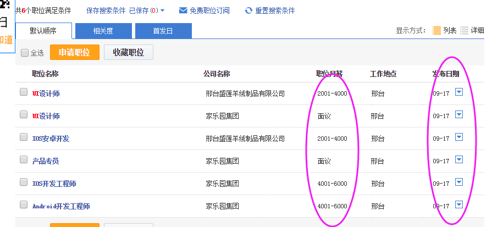Expand details arrow for Android开发工程师 row
Viewport: 492px width, 227px height.
click(x=458, y=204)
